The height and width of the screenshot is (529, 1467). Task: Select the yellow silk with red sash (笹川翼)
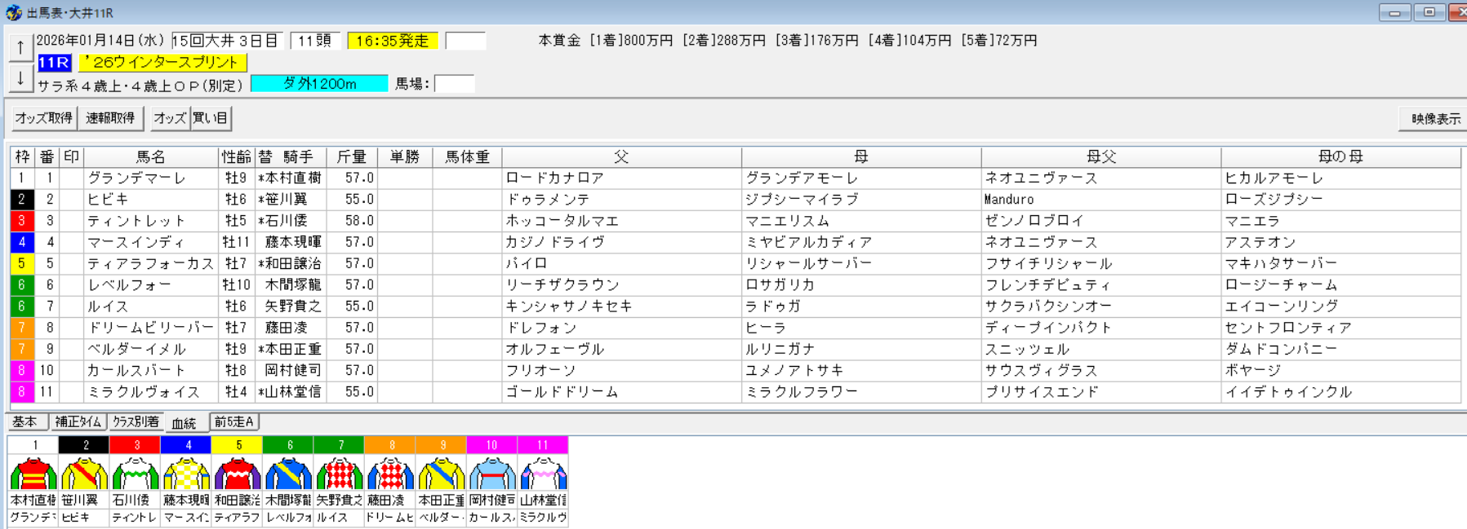pyautogui.click(x=84, y=474)
